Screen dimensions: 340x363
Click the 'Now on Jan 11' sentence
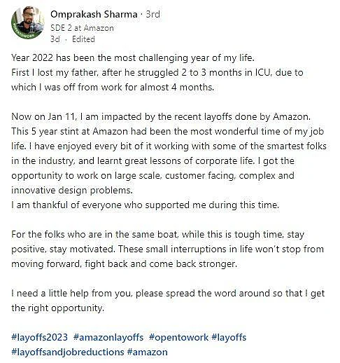tap(161, 116)
